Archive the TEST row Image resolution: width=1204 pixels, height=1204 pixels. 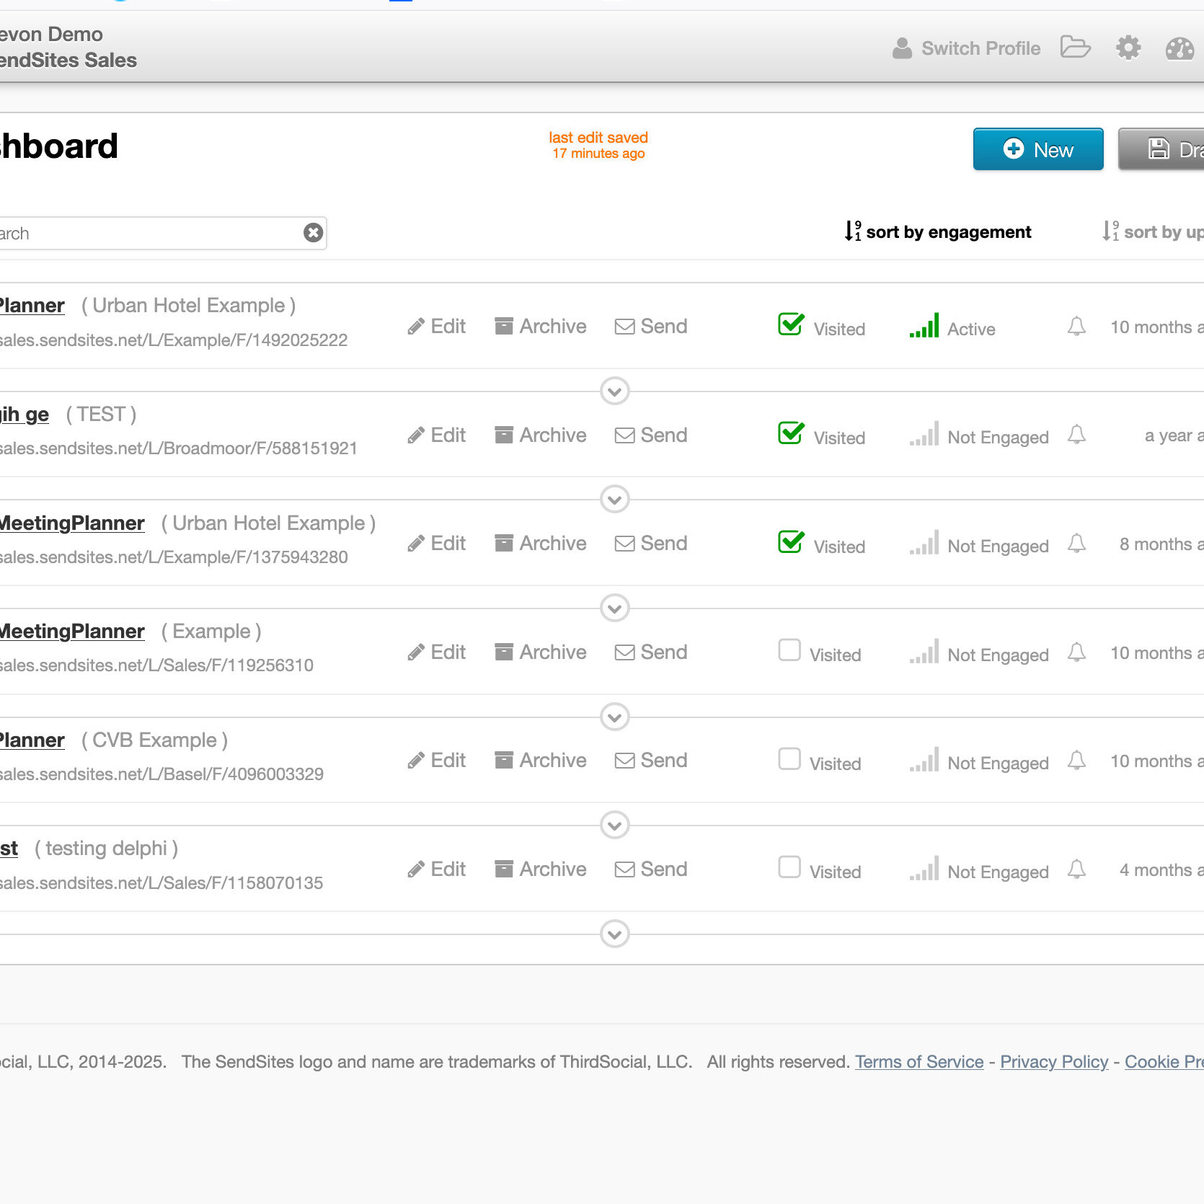pos(539,435)
